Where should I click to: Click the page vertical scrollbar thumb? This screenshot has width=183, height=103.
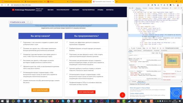pyautogui.click(x=128, y=26)
